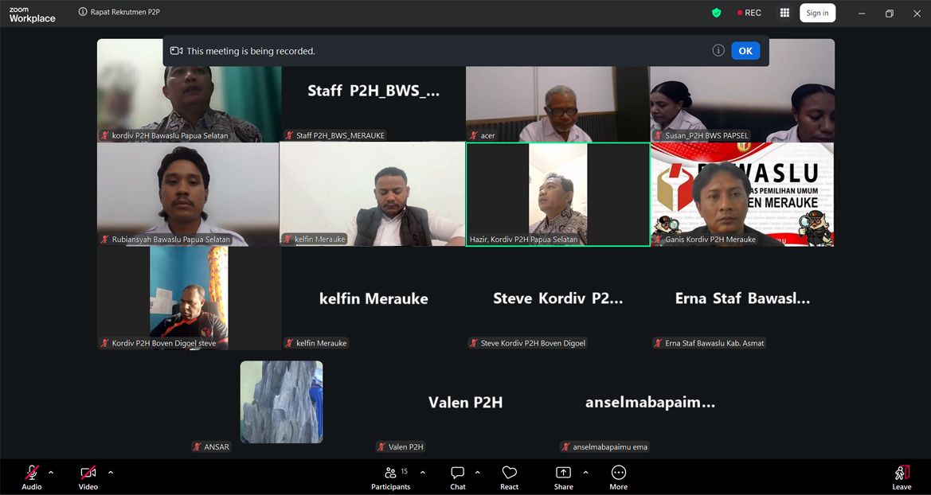Click the REC recording indicator
931x495 pixels.
tap(749, 13)
